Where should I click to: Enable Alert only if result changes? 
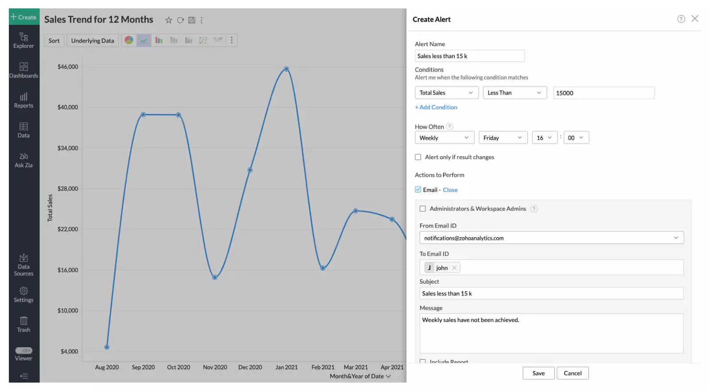418,157
